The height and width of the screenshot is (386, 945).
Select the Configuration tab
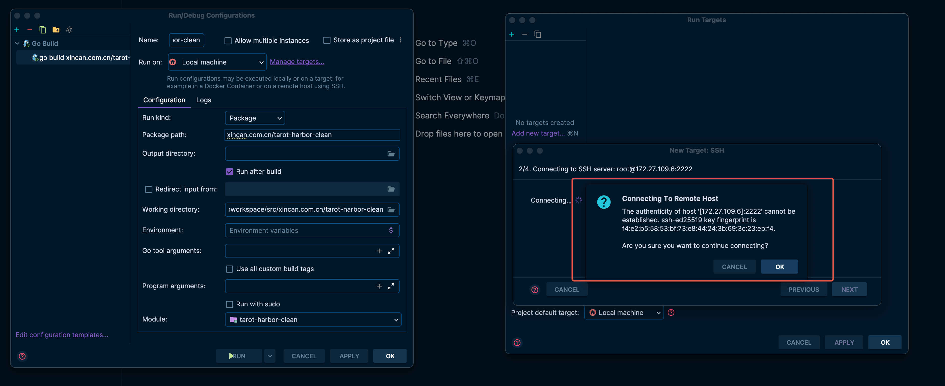164,100
